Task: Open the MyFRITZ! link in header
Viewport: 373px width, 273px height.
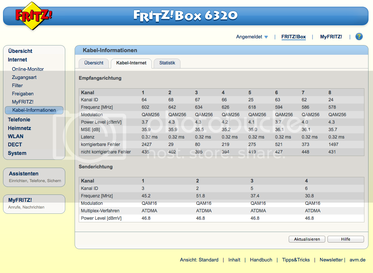Action: [331, 37]
